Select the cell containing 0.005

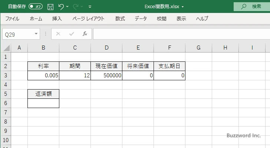coord(43,75)
